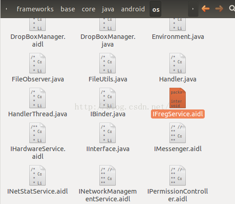Viewport: 235px width, 204px height.
Task: Navigate to the java folder breadcrumb
Action: 108,9
